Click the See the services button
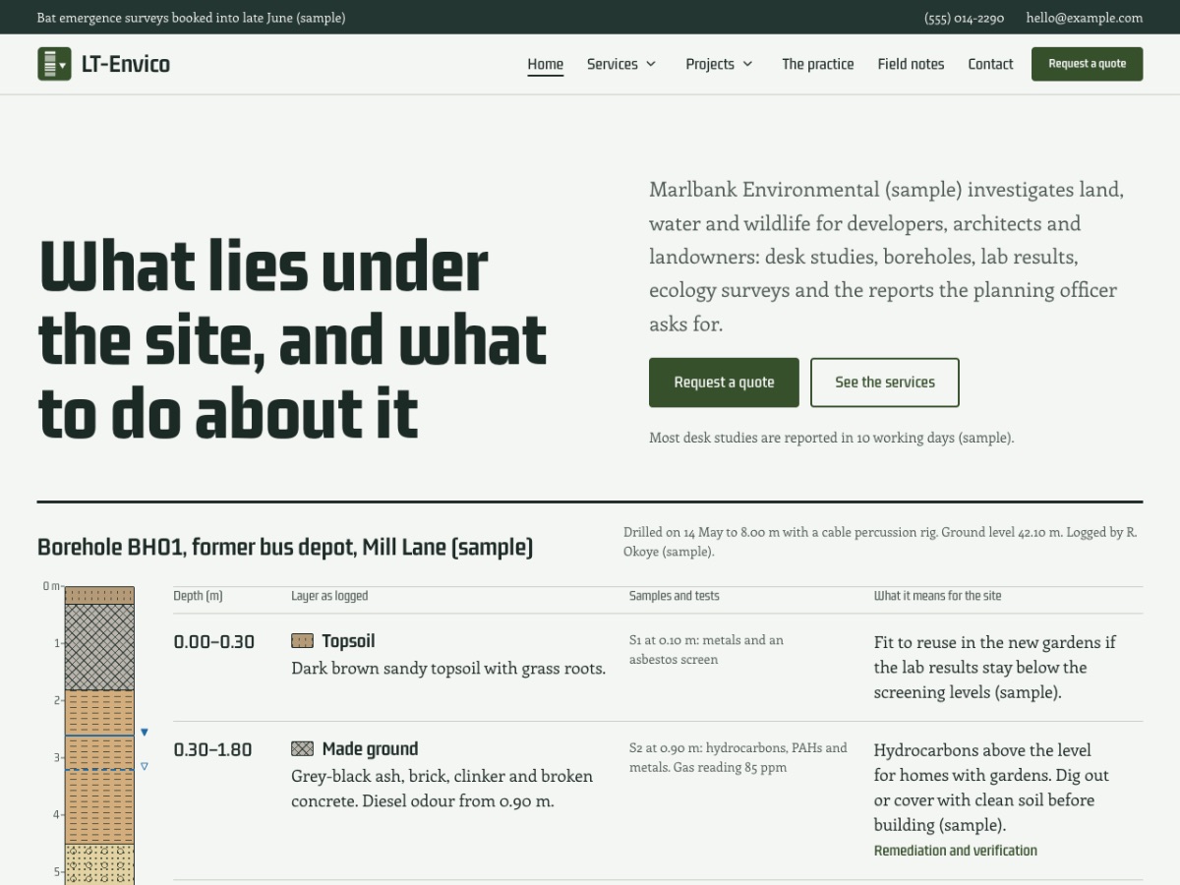The image size is (1180, 885). 885,383
